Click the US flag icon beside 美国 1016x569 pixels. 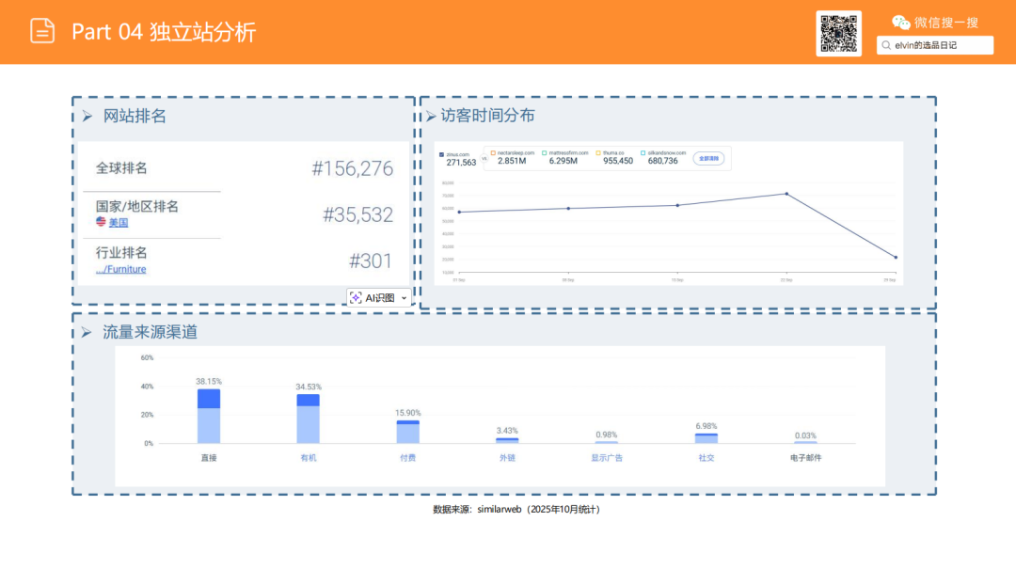[101, 222]
